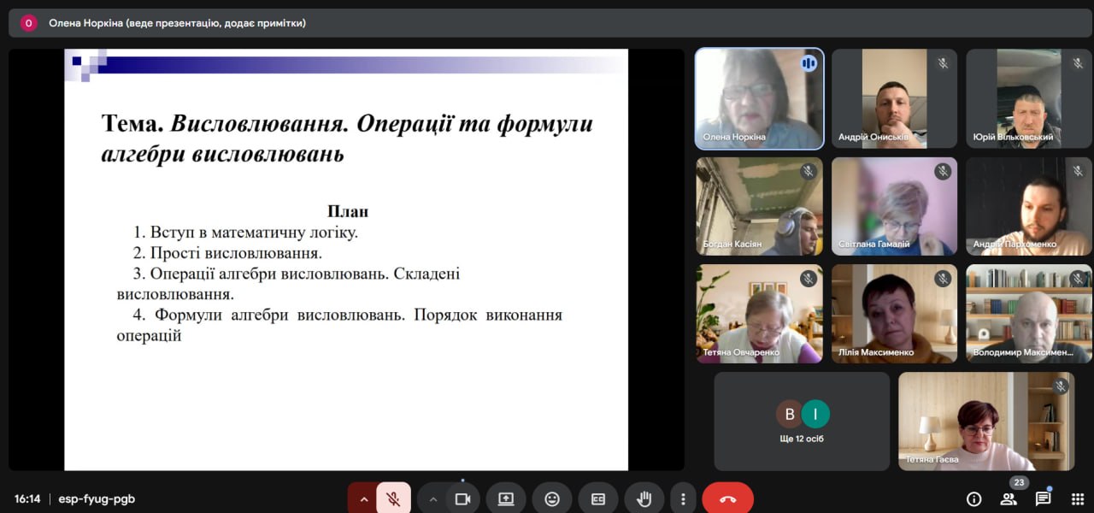Image resolution: width=1094 pixels, height=513 pixels.
Task: Select Олена Норкіна's video tile
Action: tap(759, 98)
